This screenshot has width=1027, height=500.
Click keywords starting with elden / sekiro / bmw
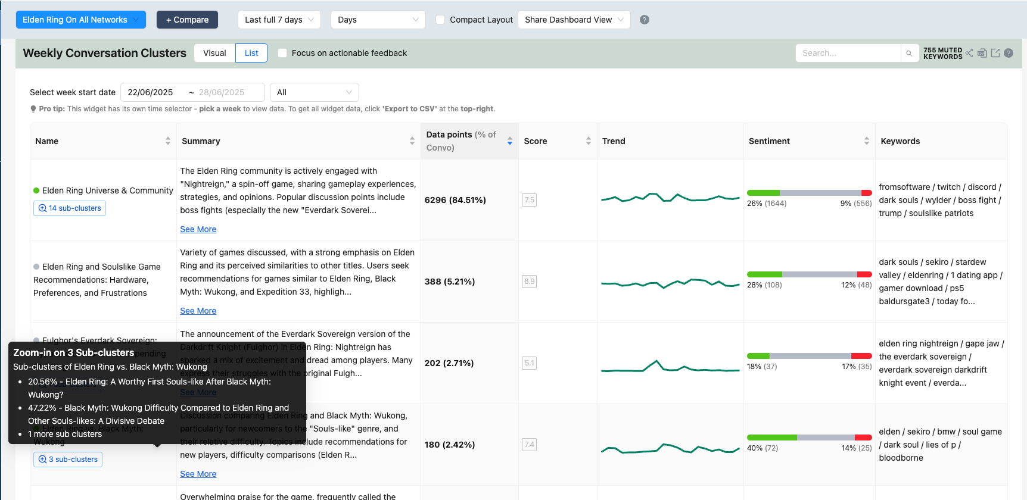point(940,445)
